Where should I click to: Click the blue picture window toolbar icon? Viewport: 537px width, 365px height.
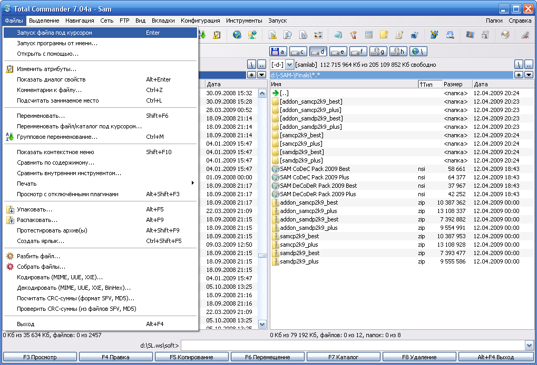tap(470, 35)
